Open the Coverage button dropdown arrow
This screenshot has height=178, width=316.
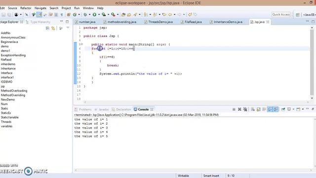tap(108, 14)
